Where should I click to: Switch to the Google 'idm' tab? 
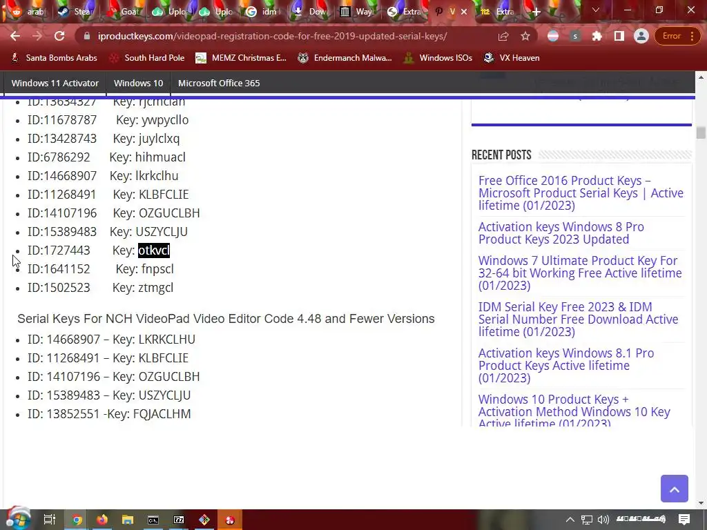coord(262,12)
